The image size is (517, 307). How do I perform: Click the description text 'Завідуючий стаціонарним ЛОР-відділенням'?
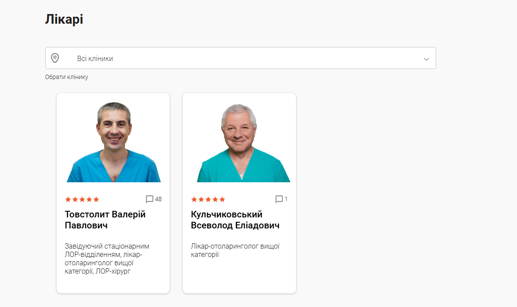point(107,250)
